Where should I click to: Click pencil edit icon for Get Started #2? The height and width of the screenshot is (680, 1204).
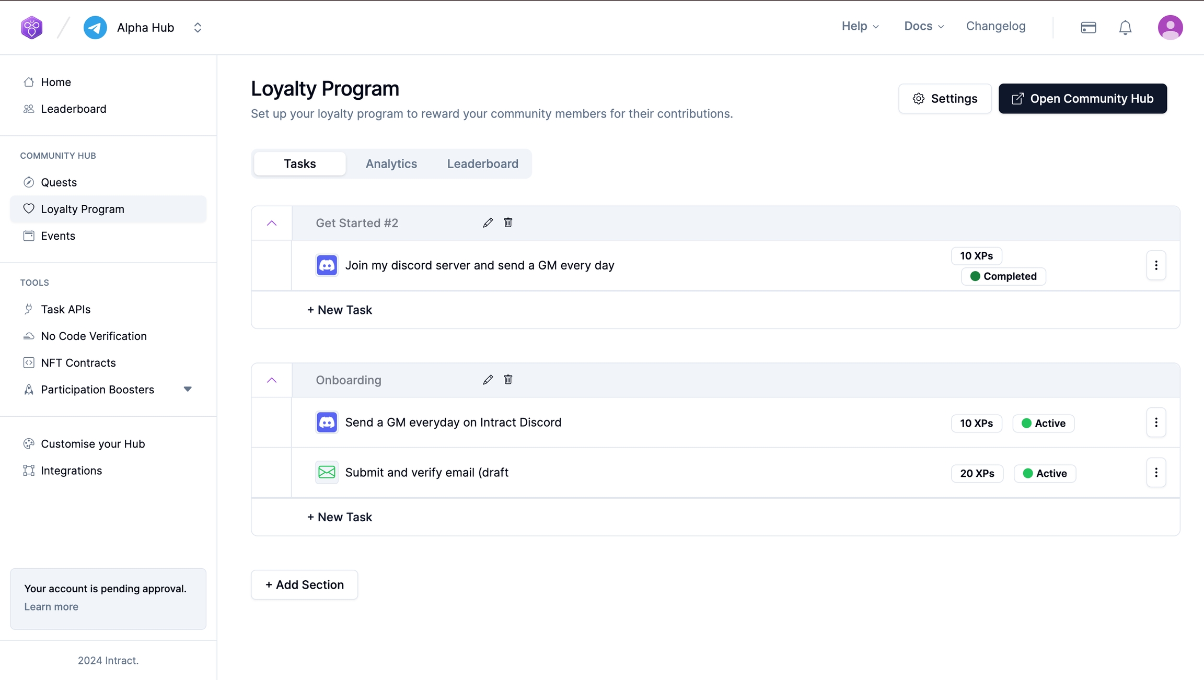488,223
